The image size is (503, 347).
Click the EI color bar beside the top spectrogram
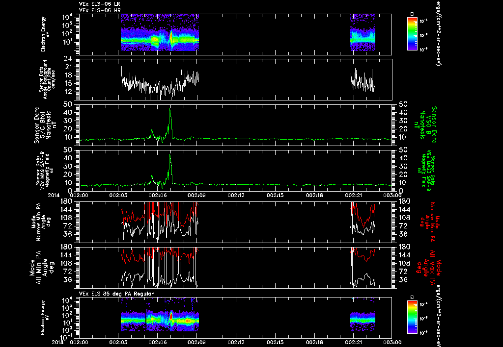pyautogui.click(x=412, y=34)
